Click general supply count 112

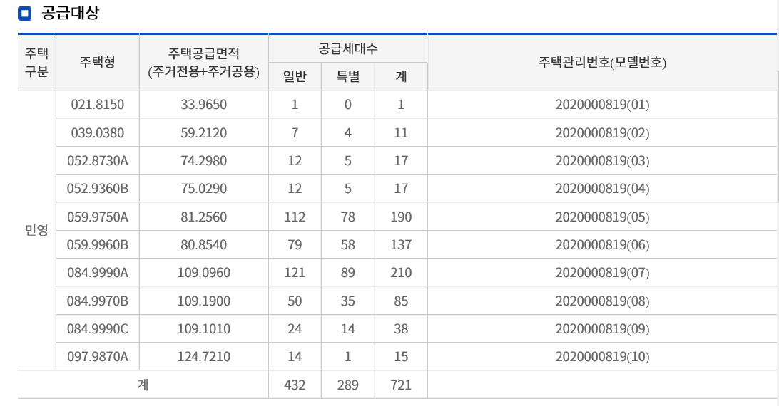tap(295, 217)
